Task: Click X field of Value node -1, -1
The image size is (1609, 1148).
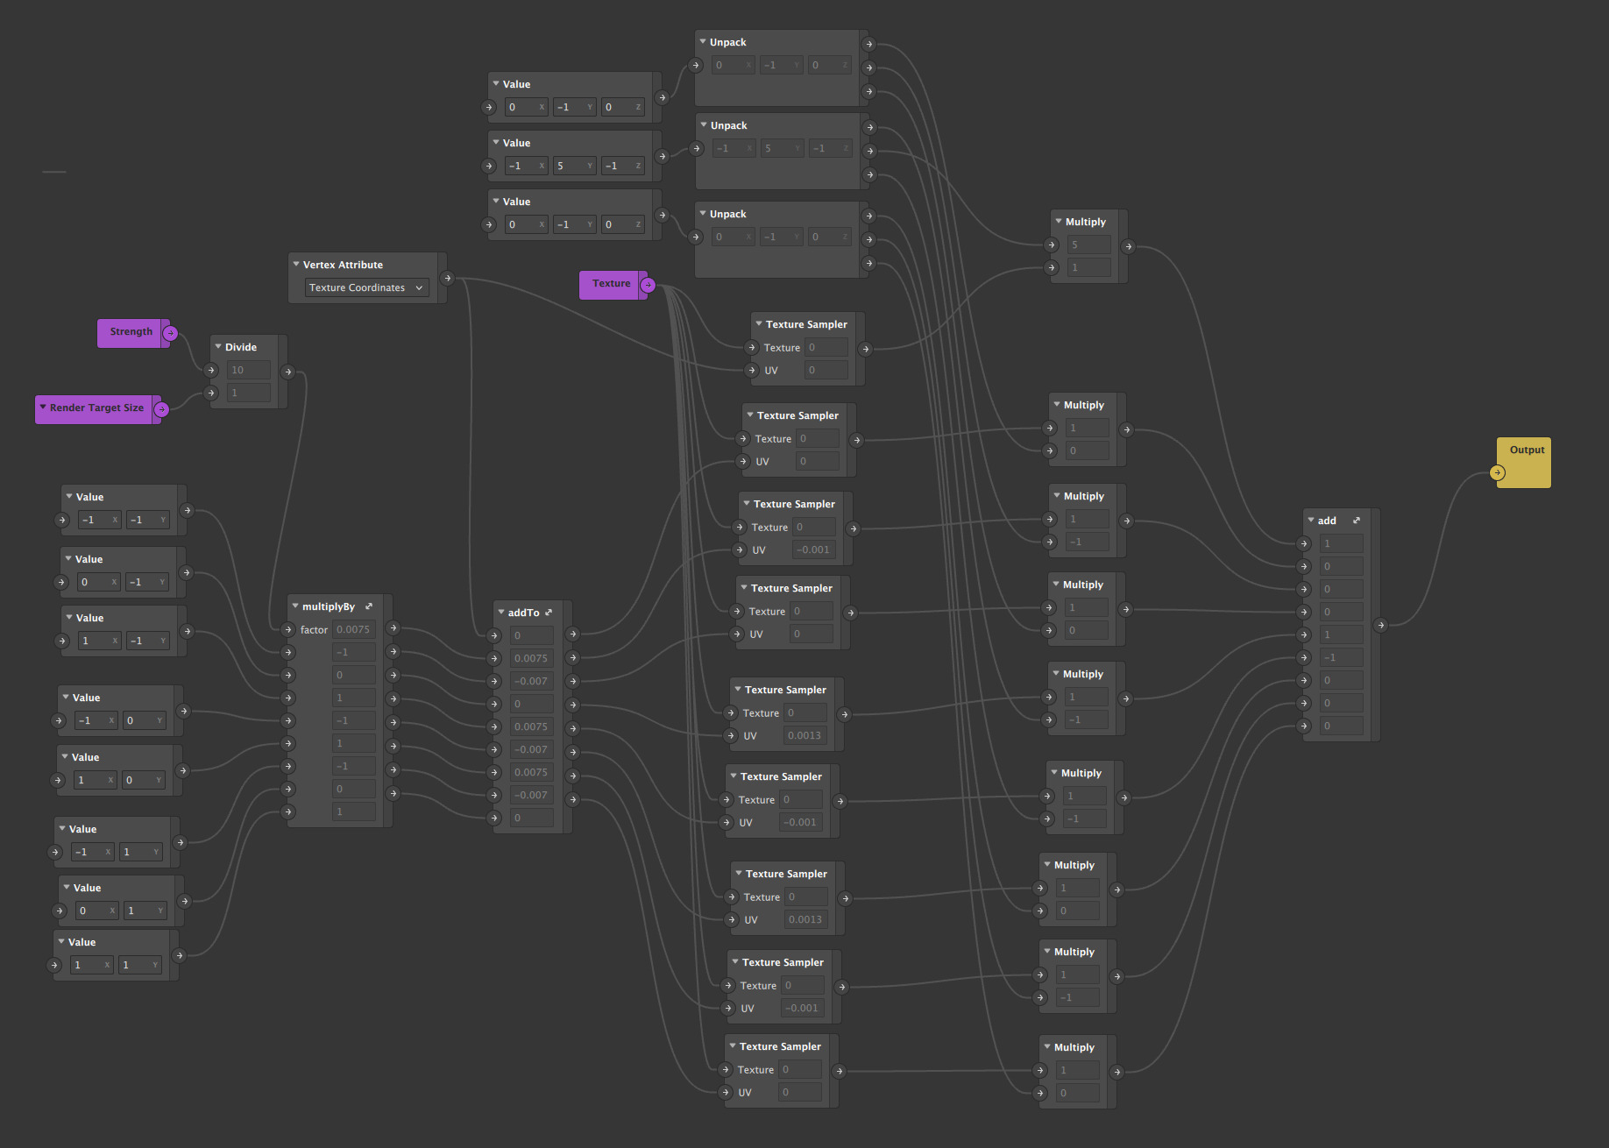Action: [x=100, y=520]
